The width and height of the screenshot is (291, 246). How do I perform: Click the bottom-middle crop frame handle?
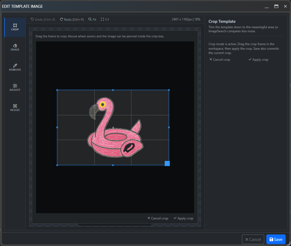pos(113,165)
